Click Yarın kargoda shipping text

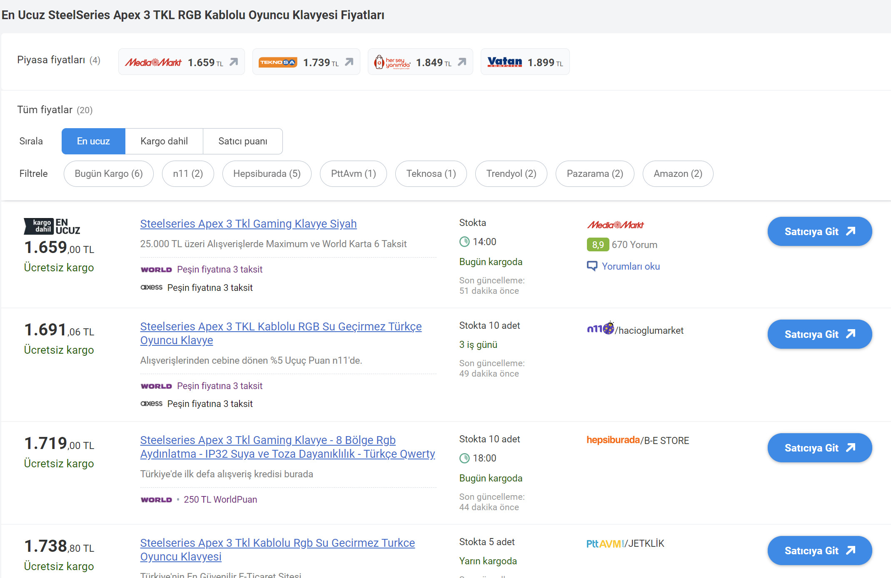[x=488, y=561]
